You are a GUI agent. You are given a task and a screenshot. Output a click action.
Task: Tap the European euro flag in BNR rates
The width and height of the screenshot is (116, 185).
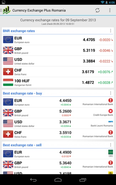pyautogui.click(x=8, y=39)
